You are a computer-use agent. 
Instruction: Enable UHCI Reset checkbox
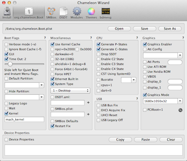[x=98, y=115]
